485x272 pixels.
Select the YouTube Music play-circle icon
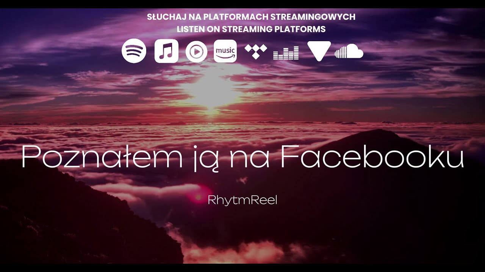click(x=197, y=51)
